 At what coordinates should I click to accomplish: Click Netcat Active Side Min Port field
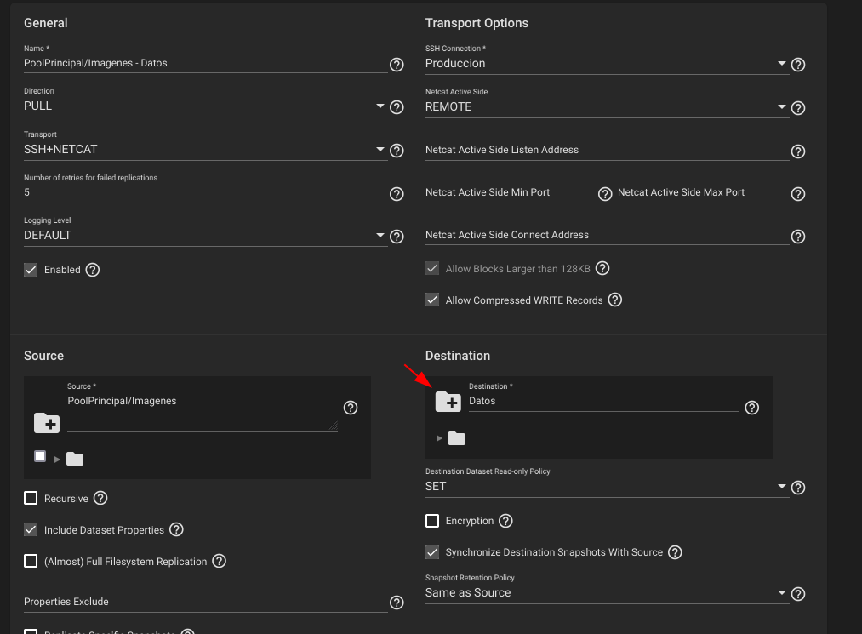[x=511, y=192]
